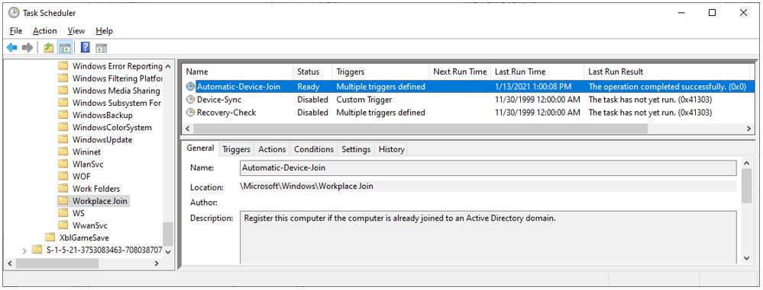
Task: Click the \Microsoft\Windows\Workplace Join location text
Action: (306, 186)
